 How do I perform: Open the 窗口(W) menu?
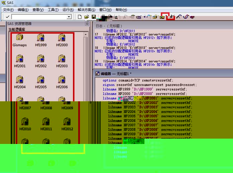105,10
